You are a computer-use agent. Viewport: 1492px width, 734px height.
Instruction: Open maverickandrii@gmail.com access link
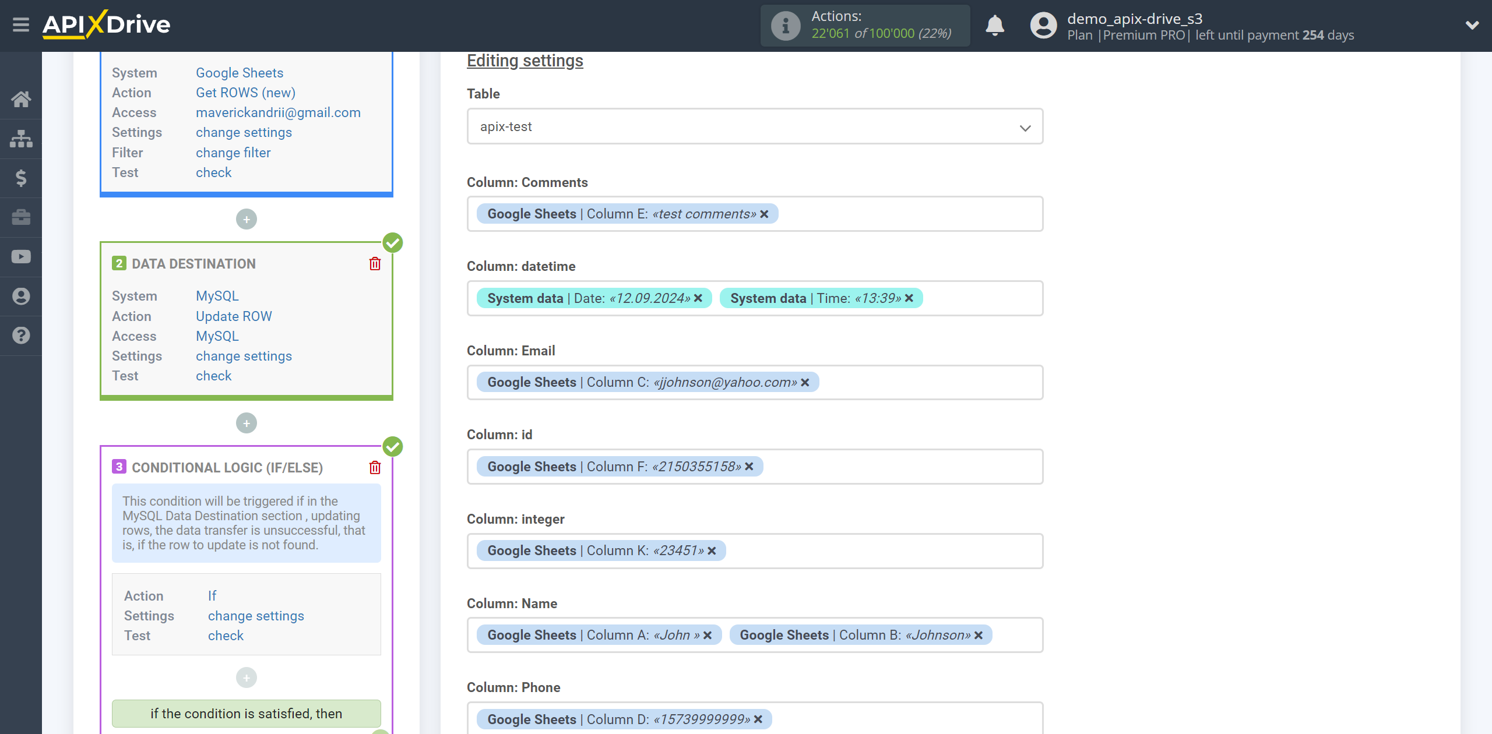point(278,112)
